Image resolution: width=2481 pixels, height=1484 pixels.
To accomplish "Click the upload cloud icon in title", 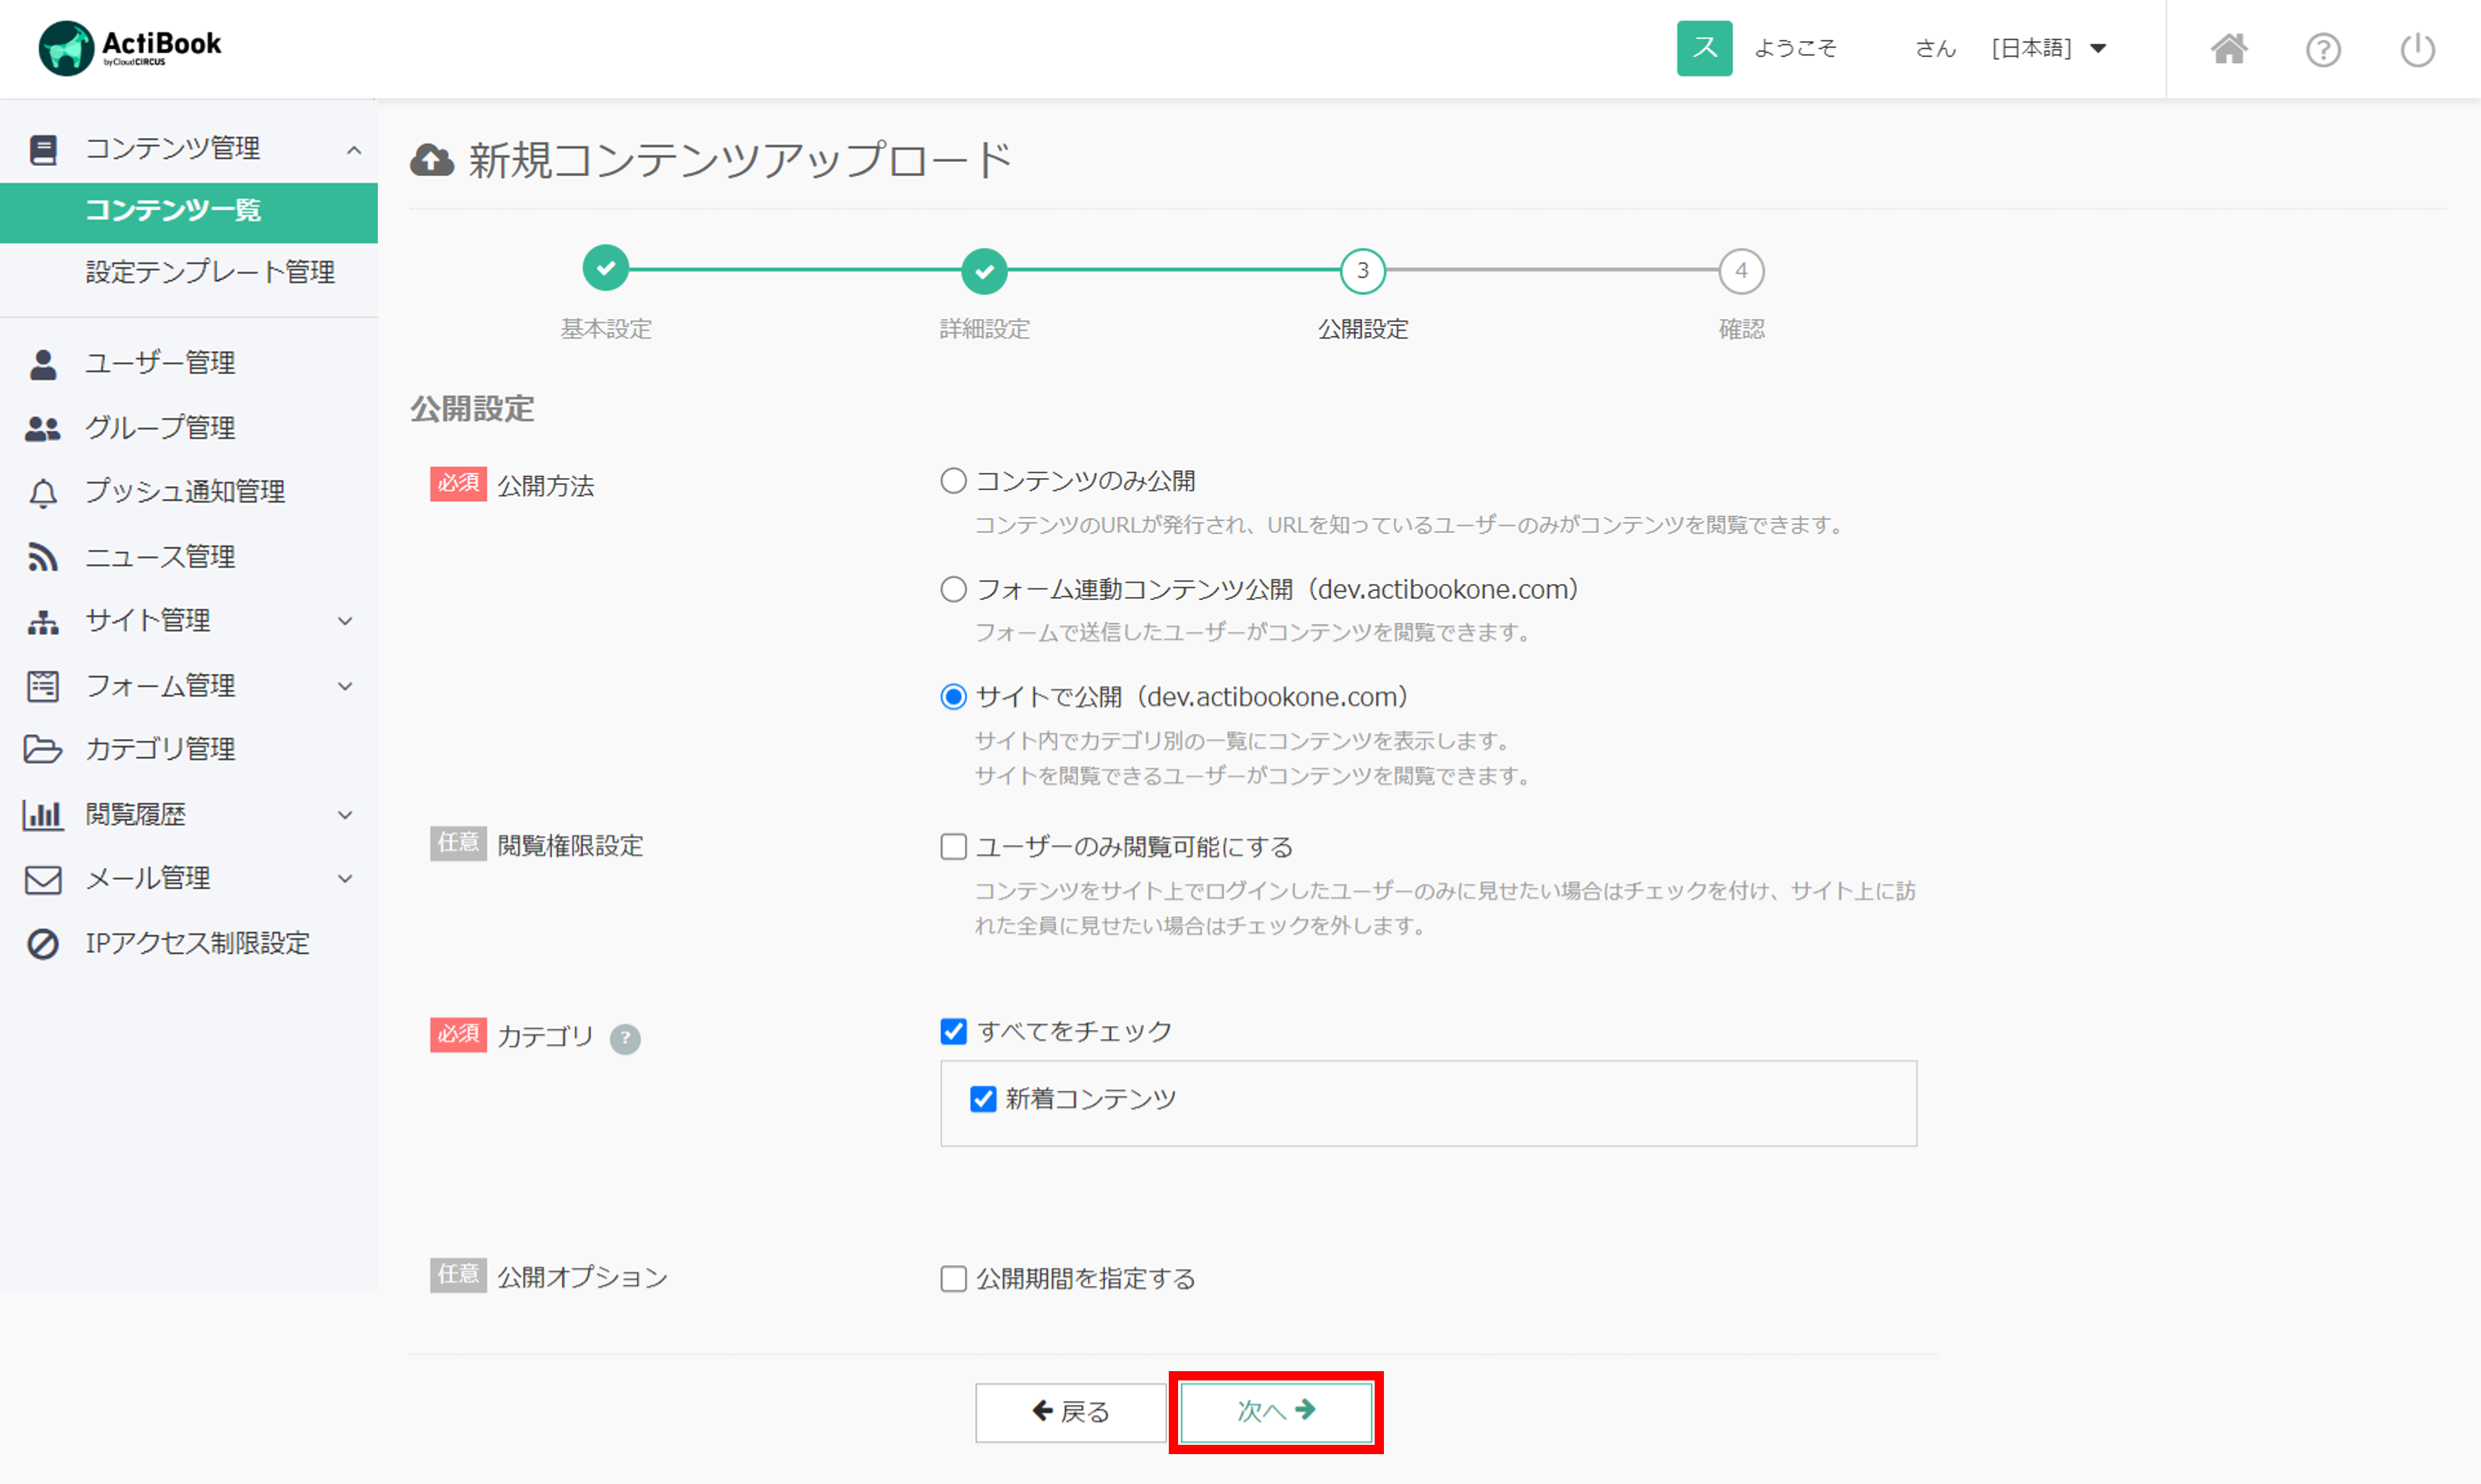I will pos(432,160).
